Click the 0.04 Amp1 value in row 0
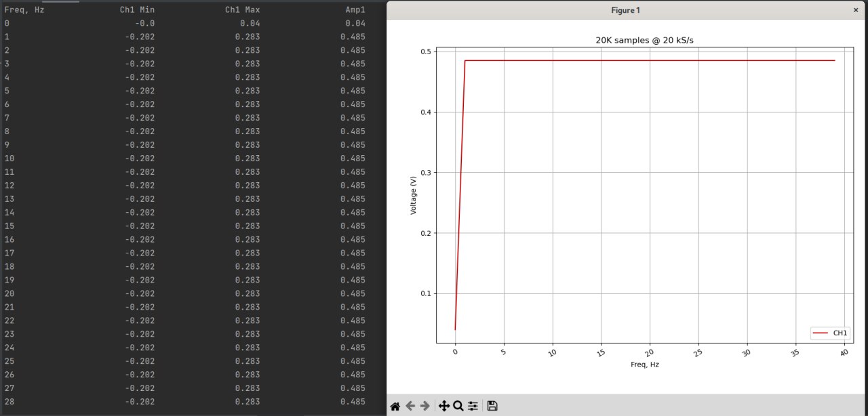Viewport: 868px width, 416px height. [x=355, y=23]
